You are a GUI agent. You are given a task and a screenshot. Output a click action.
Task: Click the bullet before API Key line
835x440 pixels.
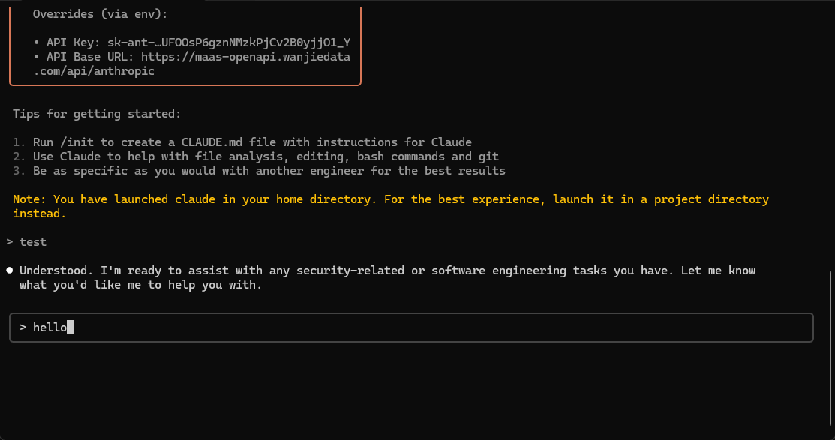[36, 43]
